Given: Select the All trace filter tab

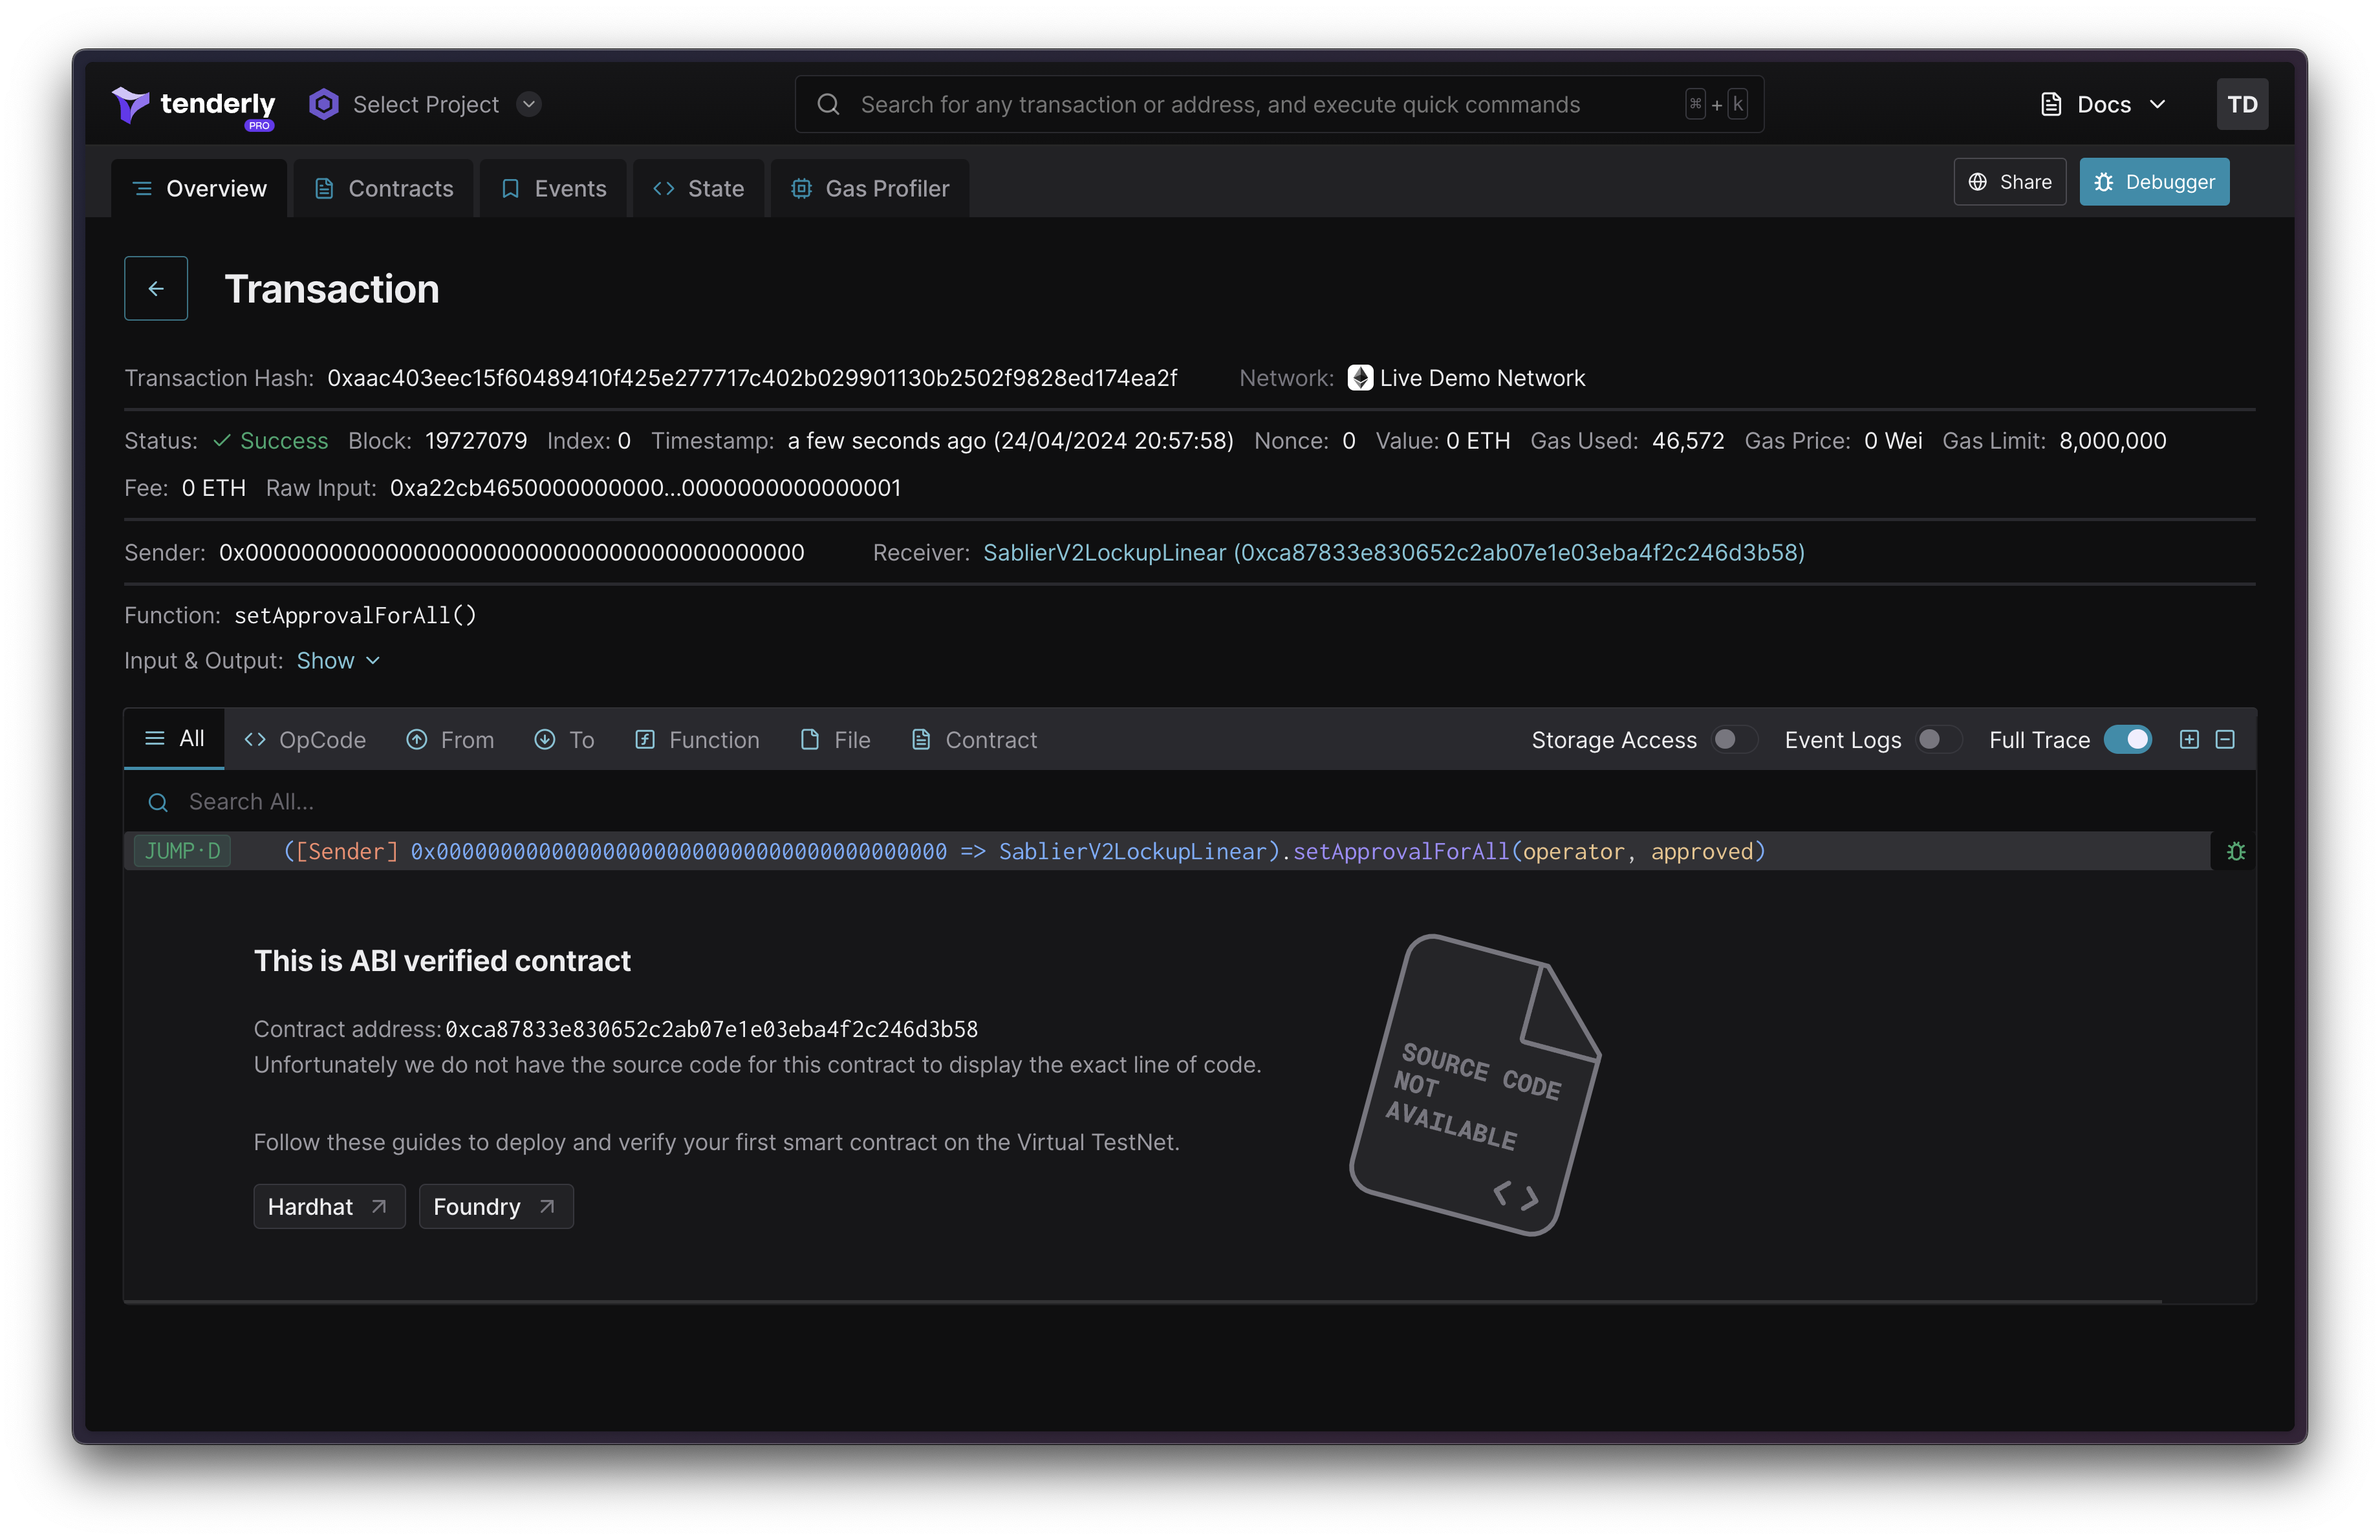Looking at the screenshot, I should click(x=174, y=738).
